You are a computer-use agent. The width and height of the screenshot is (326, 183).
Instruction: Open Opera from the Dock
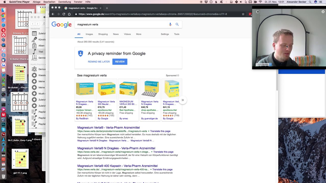tap(3, 30)
